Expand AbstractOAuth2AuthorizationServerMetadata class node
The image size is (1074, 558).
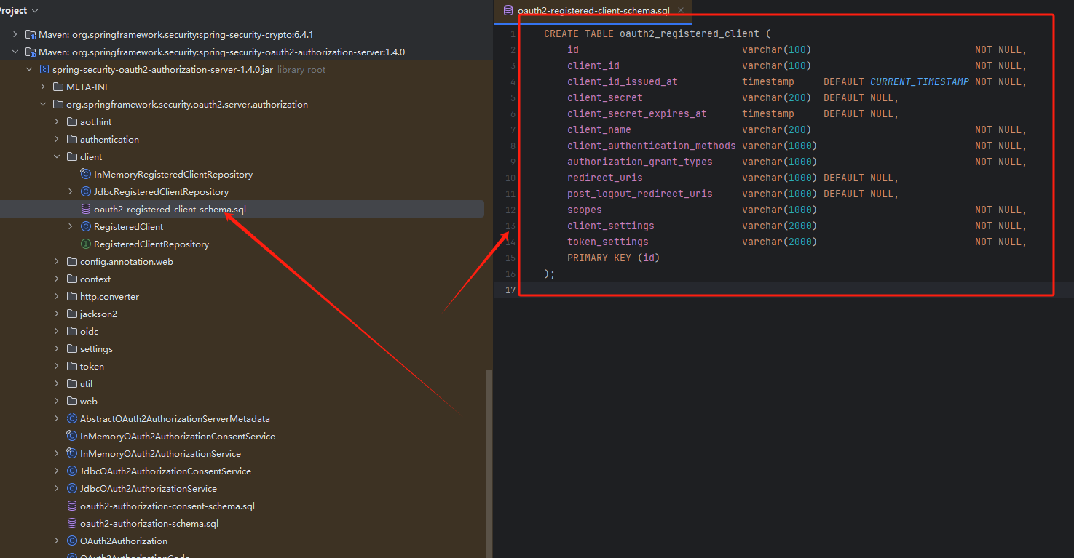[x=57, y=418]
